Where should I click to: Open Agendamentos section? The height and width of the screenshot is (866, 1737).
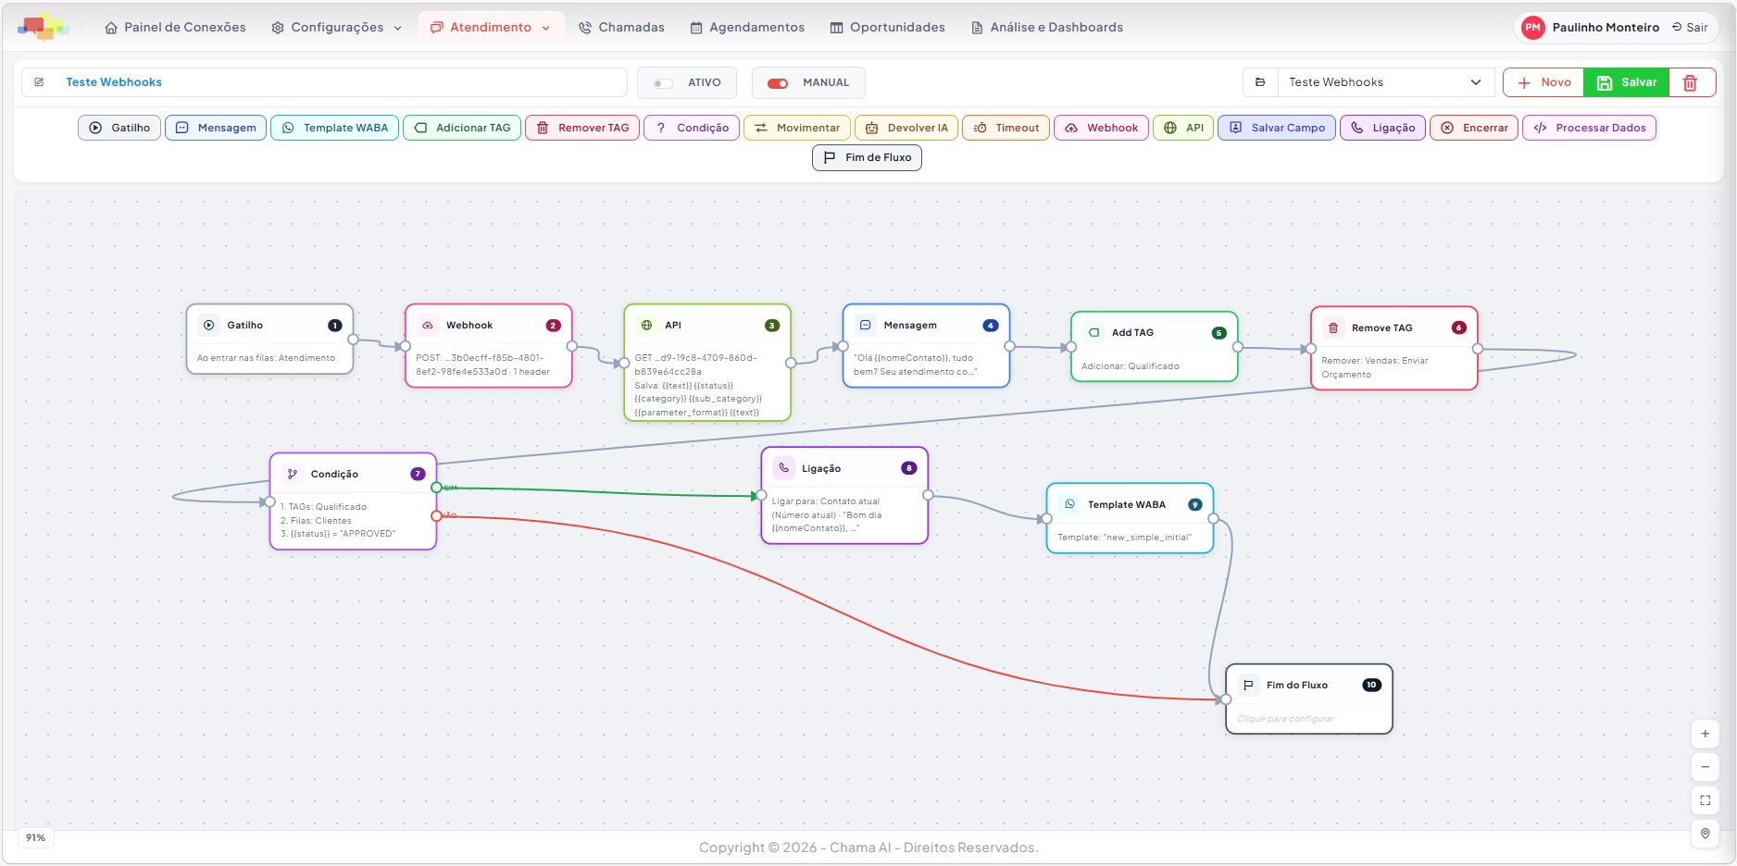click(747, 28)
